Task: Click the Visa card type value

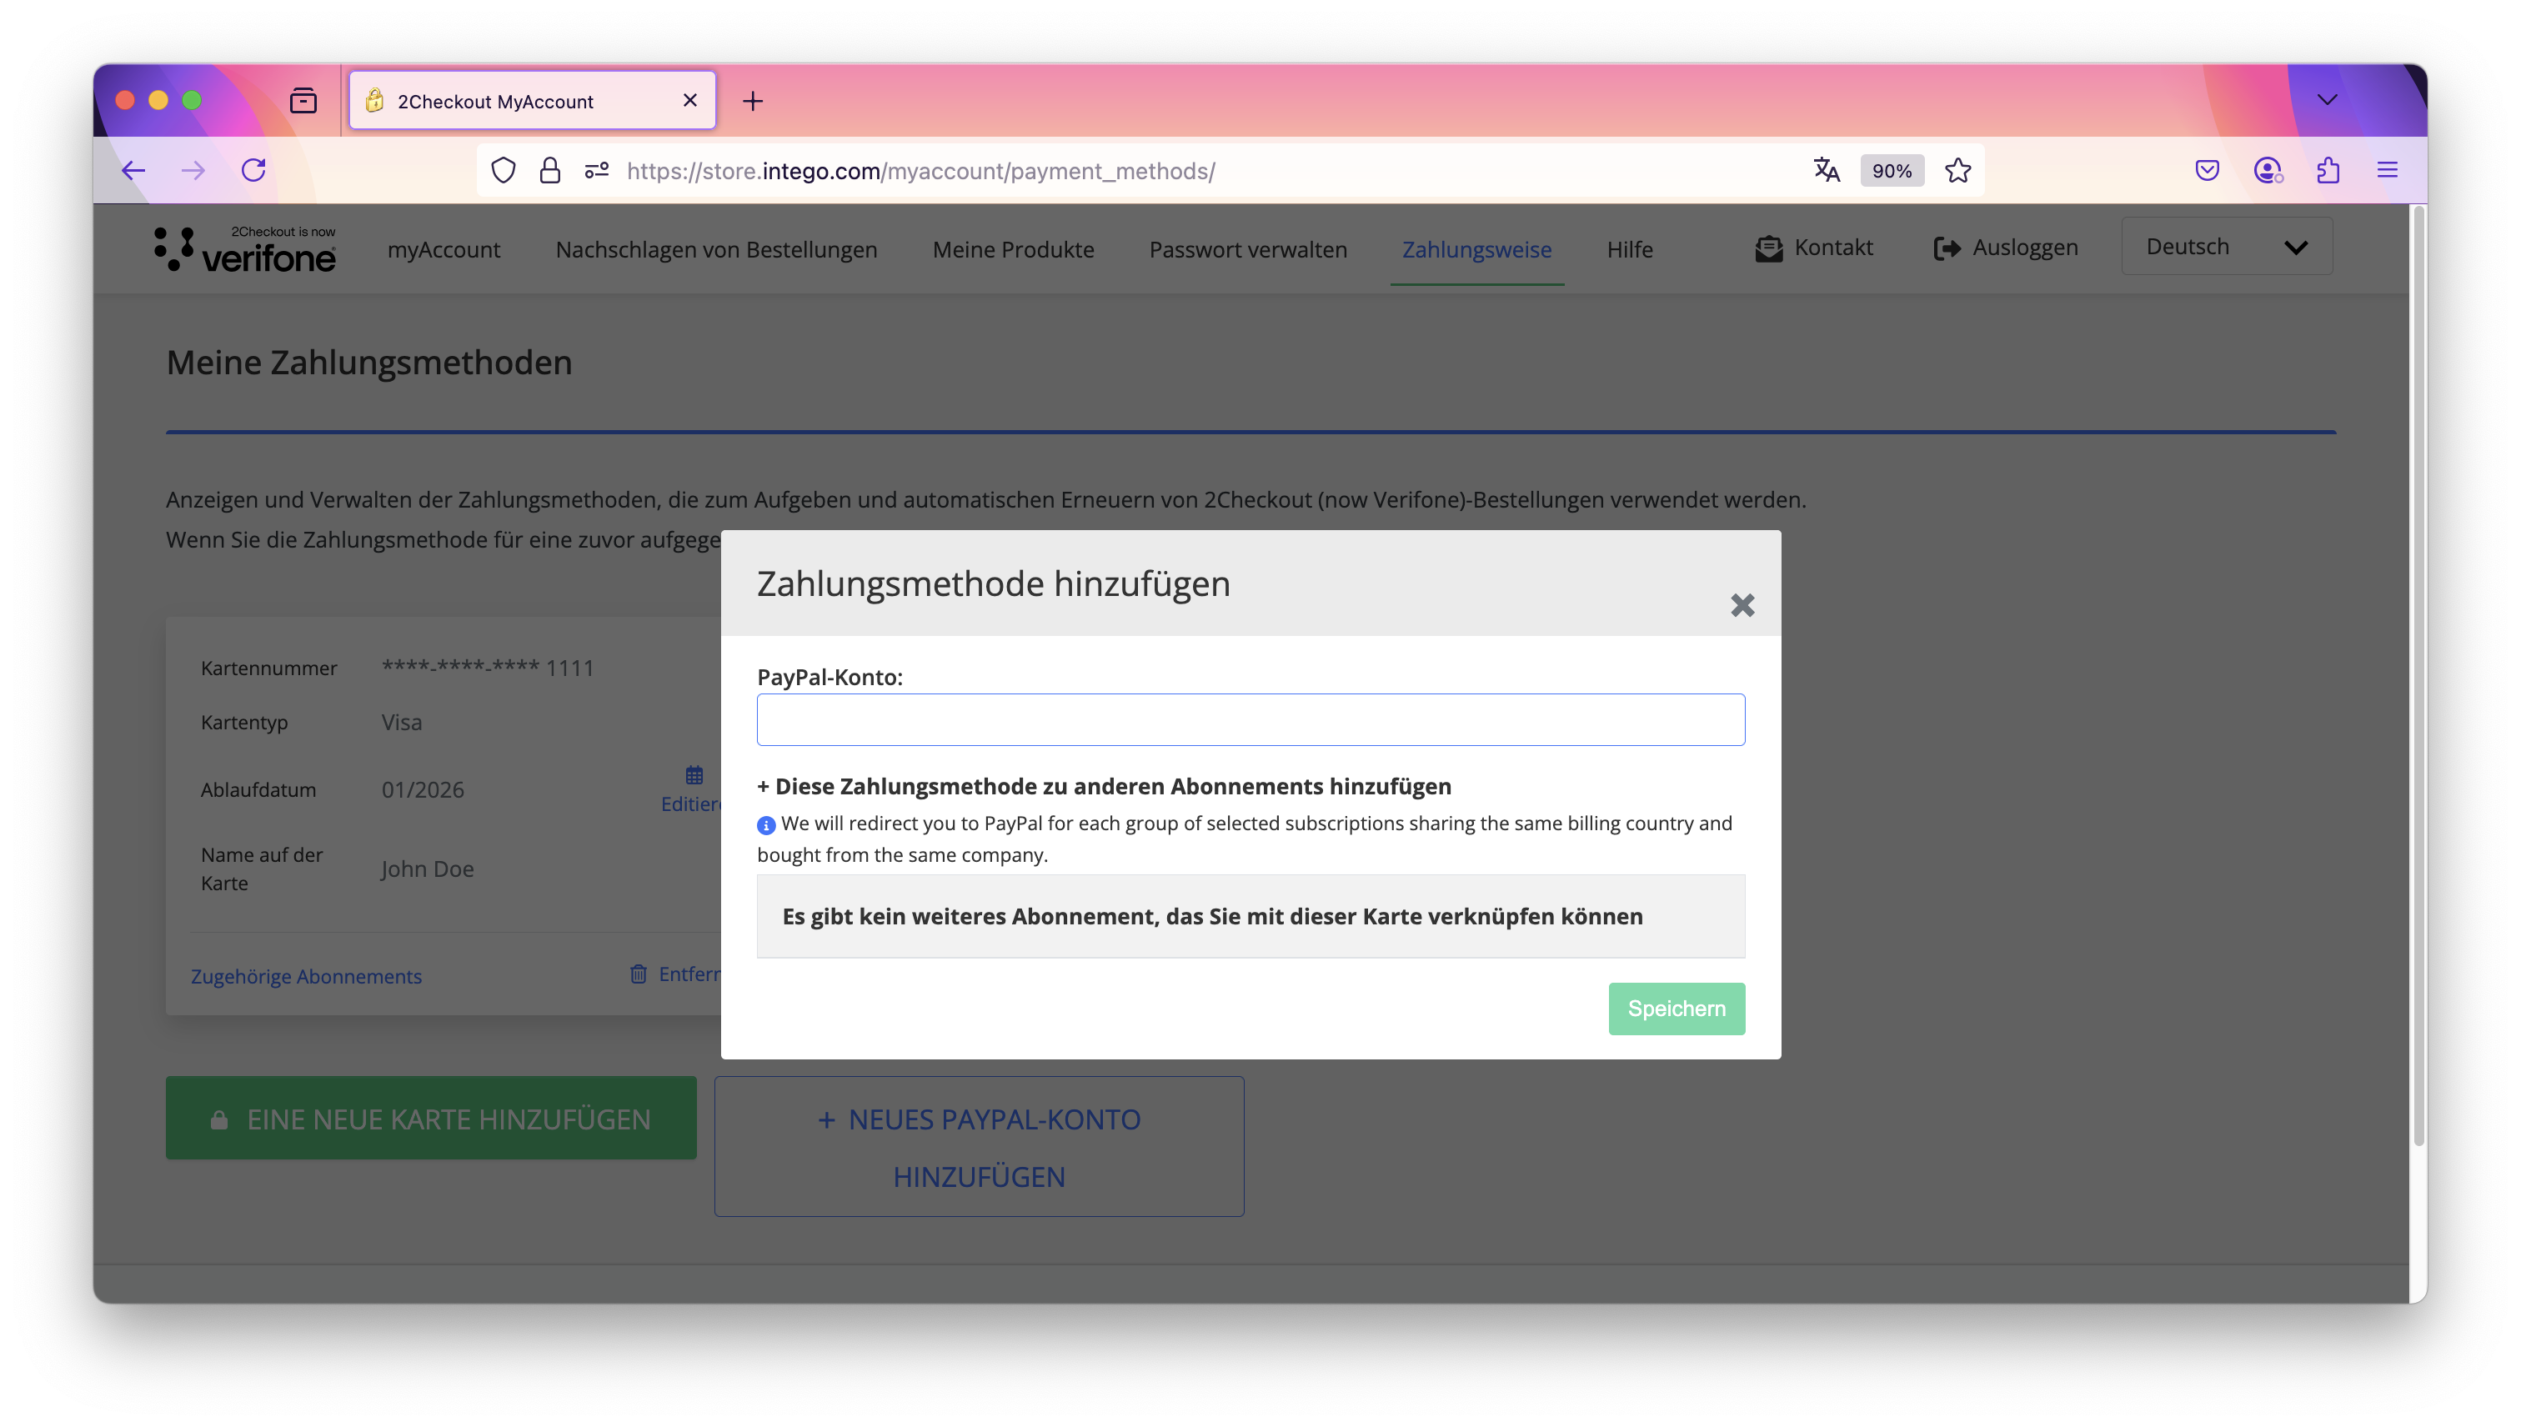Action: click(x=401, y=721)
